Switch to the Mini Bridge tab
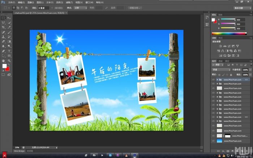 [19, 151]
